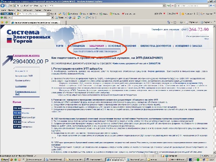Viewport: 216px width, 162px height.
Task: Expand the ICQ toolbar search field dropdown
Action: [52, 18]
